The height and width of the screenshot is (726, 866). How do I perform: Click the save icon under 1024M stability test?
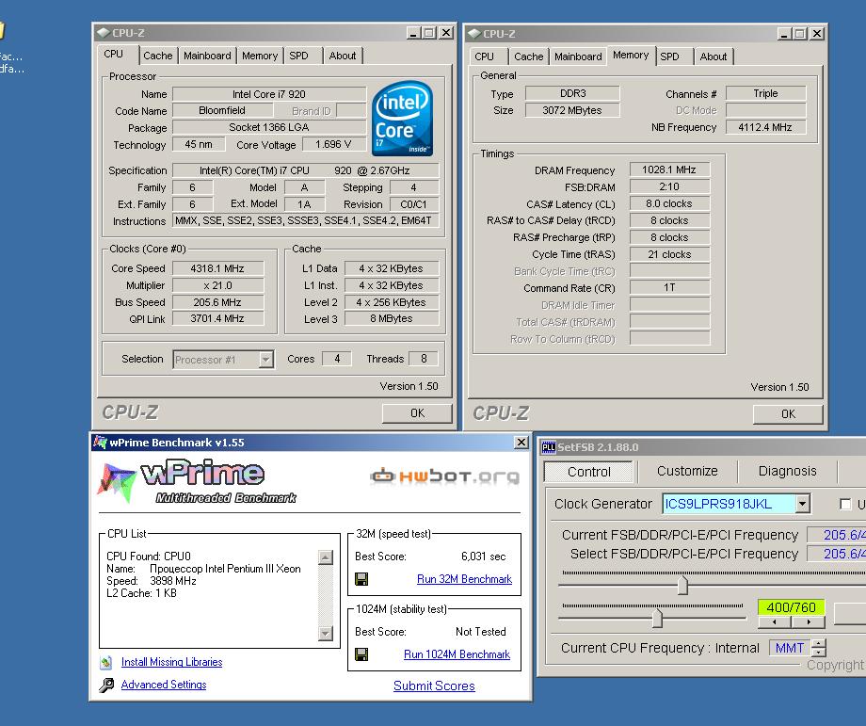click(361, 654)
